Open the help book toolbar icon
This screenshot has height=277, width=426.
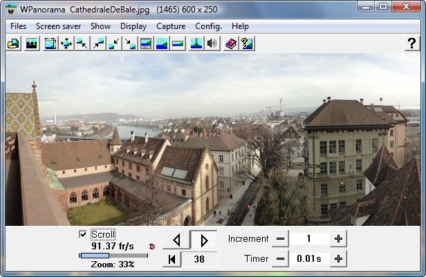point(231,44)
